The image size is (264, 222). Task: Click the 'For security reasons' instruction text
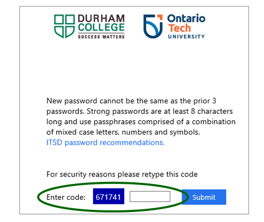pyautogui.click(x=122, y=174)
